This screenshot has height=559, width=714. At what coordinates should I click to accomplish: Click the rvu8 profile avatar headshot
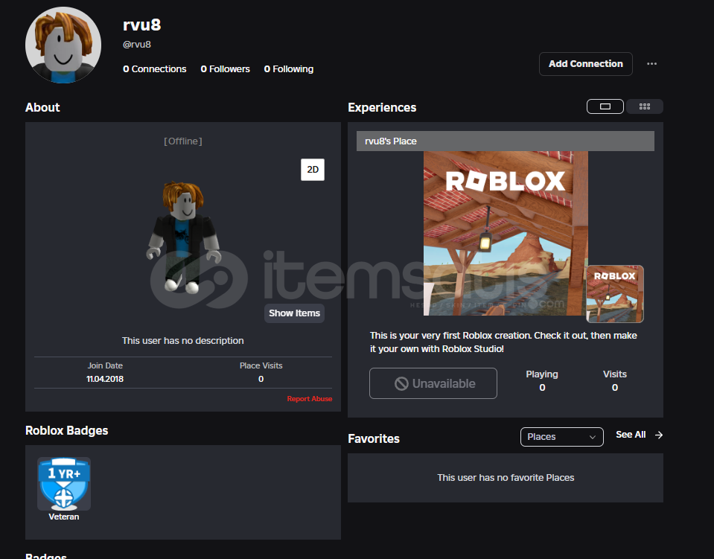[63, 45]
